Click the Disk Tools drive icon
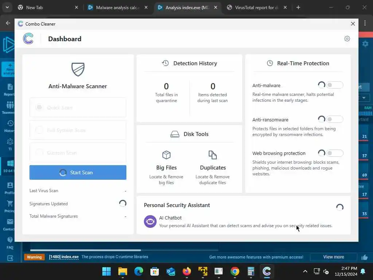Image resolution: width=373 pixels, height=280 pixels. point(175,134)
